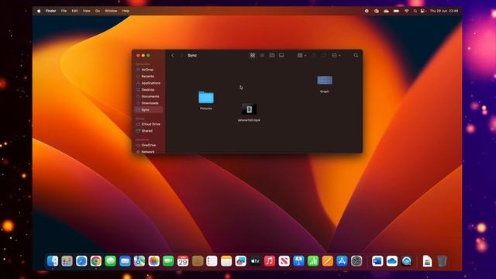496x279 pixels.
Task: Select the iphone193.mp4 video file
Action: tap(249, 109)
